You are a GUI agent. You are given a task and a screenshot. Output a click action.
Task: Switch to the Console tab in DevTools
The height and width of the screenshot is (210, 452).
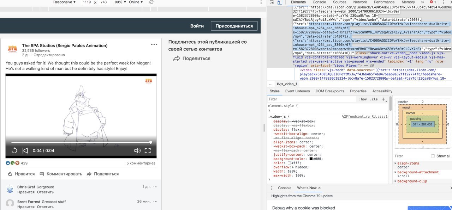[x=319, y=2]
